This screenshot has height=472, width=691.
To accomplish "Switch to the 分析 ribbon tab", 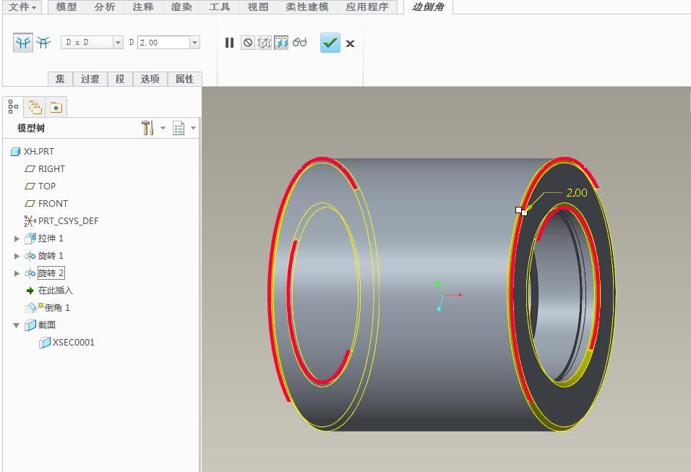I will [x=105, y=7].
